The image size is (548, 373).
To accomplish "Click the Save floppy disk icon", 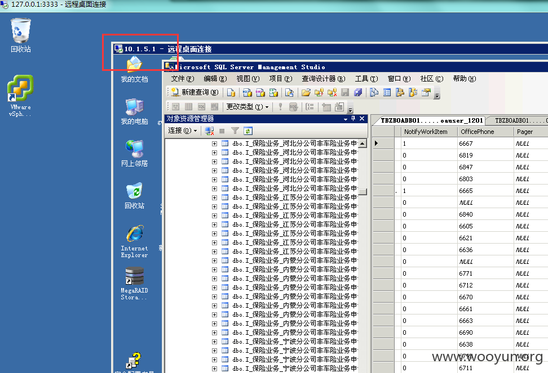I will click(x=345, y=92).
